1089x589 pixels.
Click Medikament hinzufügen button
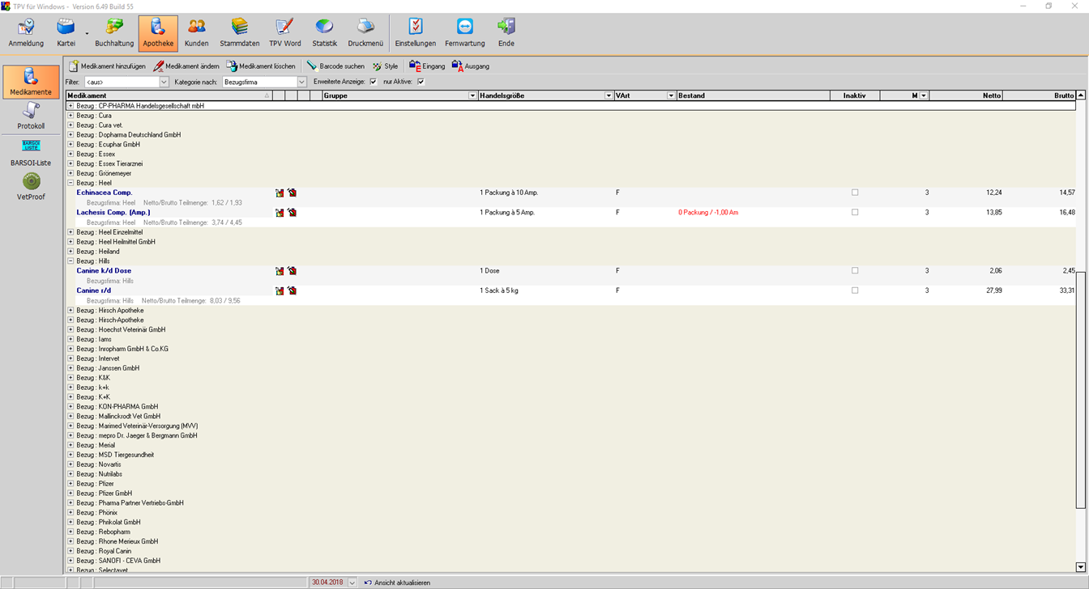(x=107, y=66)
